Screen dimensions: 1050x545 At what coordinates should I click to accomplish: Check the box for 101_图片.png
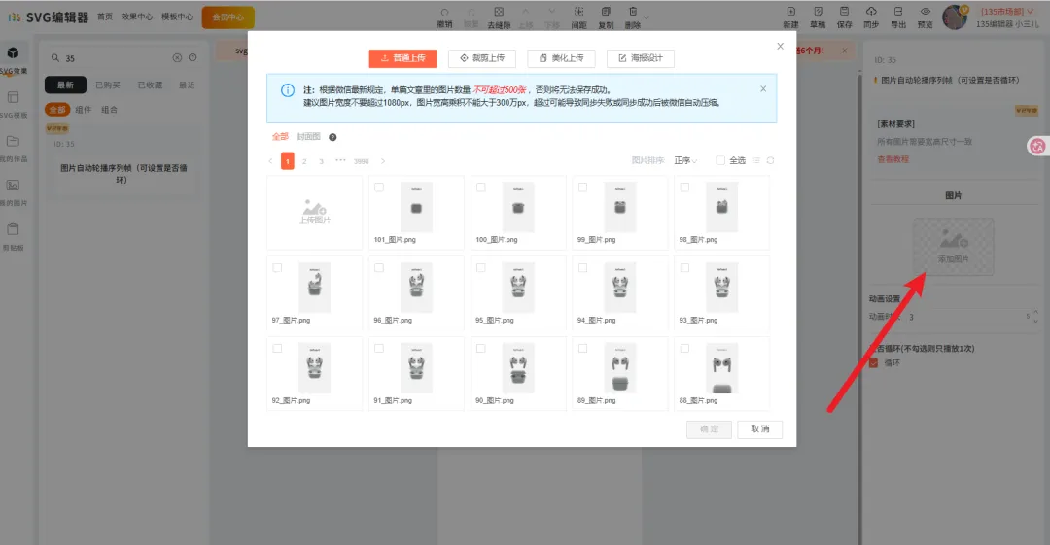(x=379, y=187)
